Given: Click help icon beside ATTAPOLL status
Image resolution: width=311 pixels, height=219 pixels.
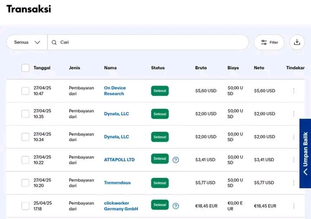Looking at the screenshot, I should [x=175, y=160].
